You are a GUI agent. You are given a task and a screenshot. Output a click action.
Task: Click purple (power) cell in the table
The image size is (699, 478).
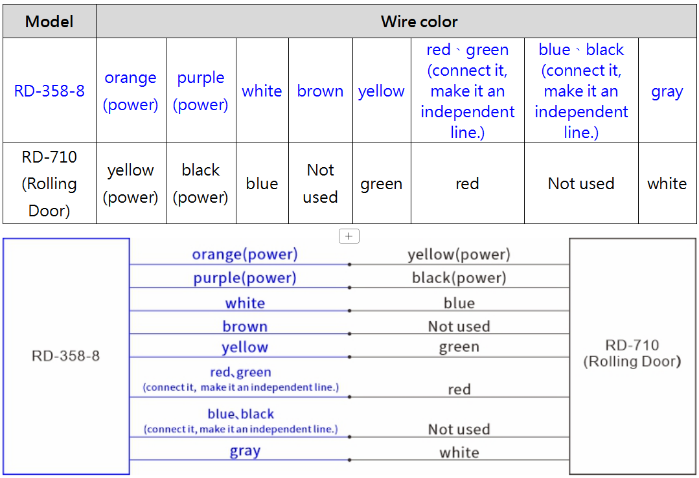click(x=200, y=91)
